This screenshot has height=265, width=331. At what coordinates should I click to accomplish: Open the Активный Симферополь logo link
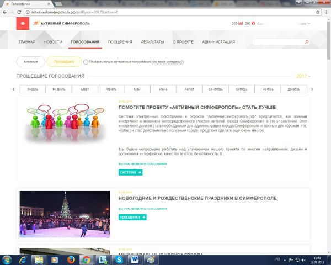pyautogui.click(x=61, y=23)
